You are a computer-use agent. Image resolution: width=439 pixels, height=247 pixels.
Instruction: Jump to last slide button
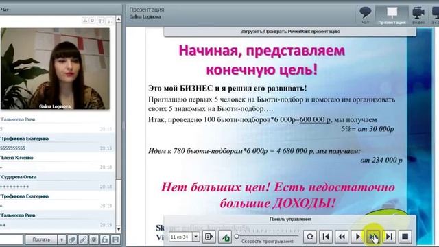point(389,237)
